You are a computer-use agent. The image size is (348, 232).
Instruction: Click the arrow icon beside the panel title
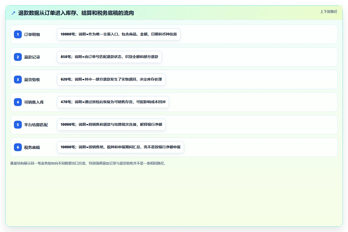click(13, 13)
